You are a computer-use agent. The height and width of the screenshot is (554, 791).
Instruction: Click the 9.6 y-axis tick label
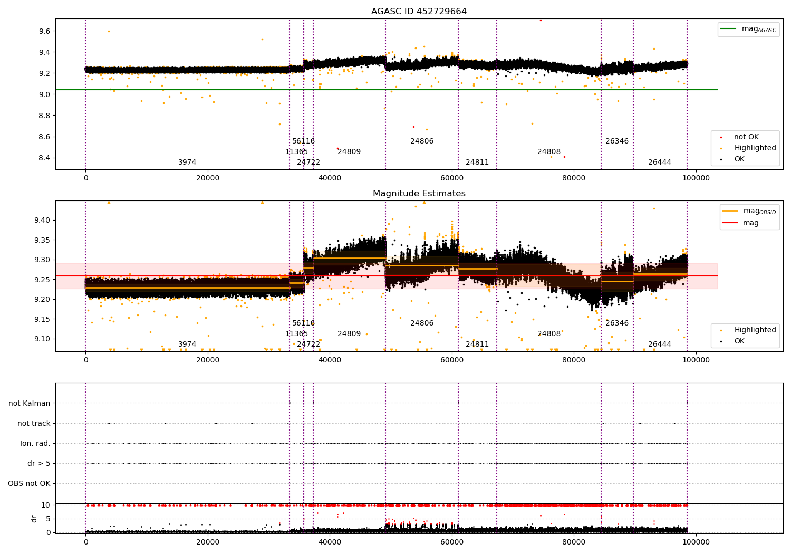[45, 31]
